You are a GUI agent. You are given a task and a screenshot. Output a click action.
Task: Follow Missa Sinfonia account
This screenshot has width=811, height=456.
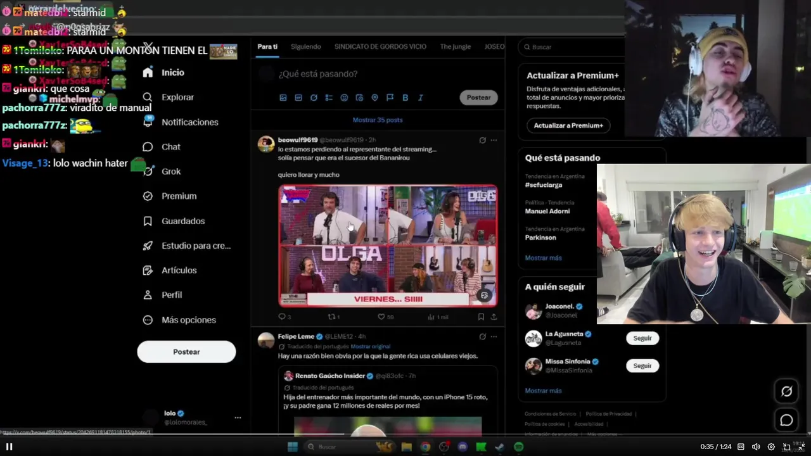(x=642, y=365)
